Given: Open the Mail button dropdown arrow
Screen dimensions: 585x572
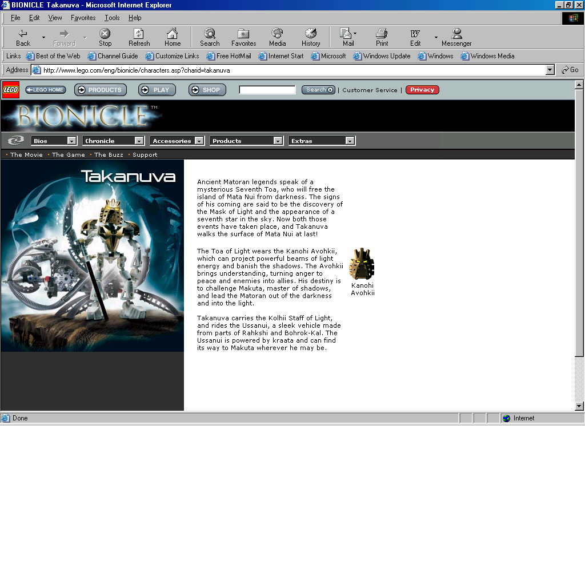Looking at the screenshot, I should pyautogui.click(x=355, y=33).
